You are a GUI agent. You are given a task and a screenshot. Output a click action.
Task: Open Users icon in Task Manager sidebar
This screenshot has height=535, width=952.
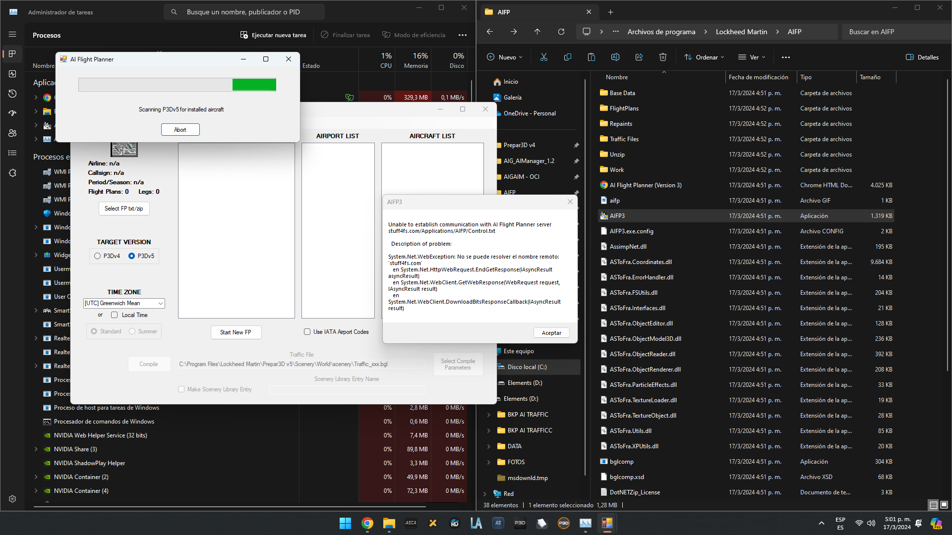coord(12,133)
